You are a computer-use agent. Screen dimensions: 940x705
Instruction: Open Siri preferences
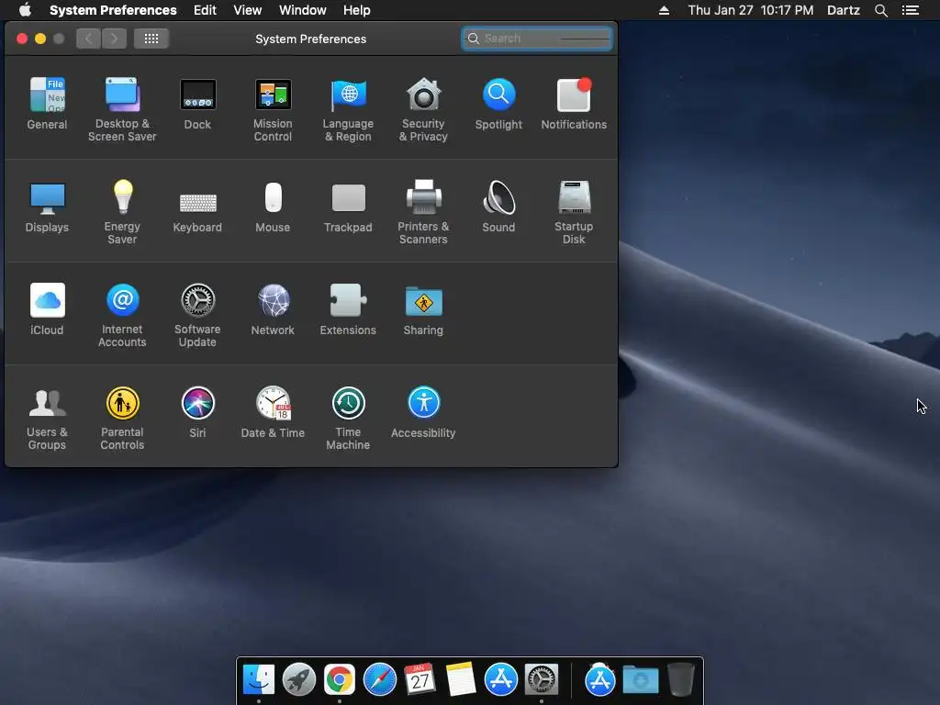198,412
